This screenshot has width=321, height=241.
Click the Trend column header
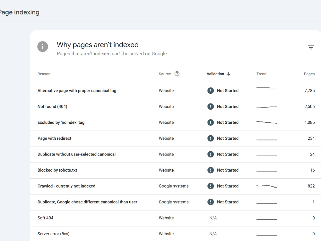point(261,74)
